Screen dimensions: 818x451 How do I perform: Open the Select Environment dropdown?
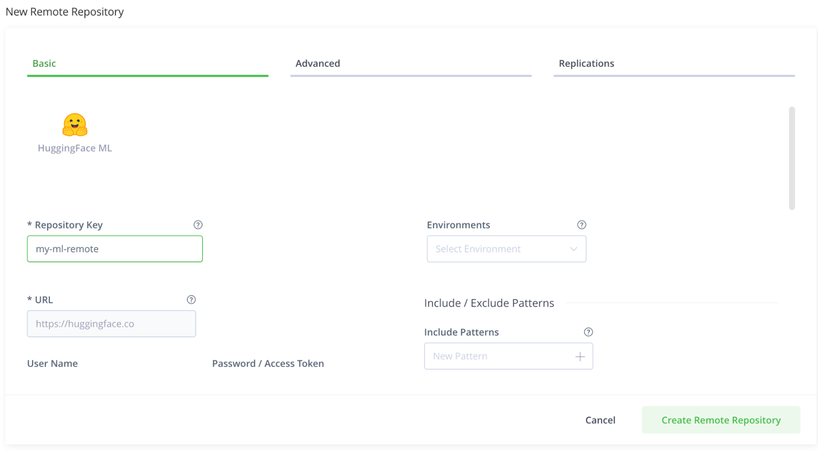click(506, 249)
